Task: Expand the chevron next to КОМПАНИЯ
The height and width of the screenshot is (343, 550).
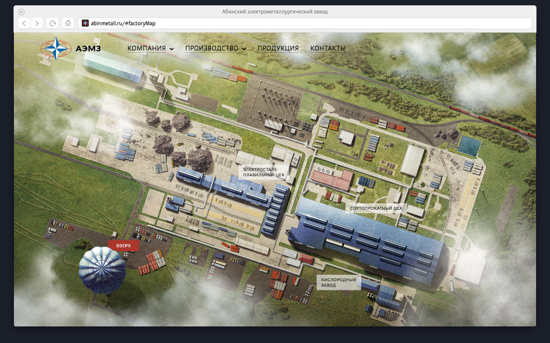Action: pyautogui.click(x=172, y=49)
